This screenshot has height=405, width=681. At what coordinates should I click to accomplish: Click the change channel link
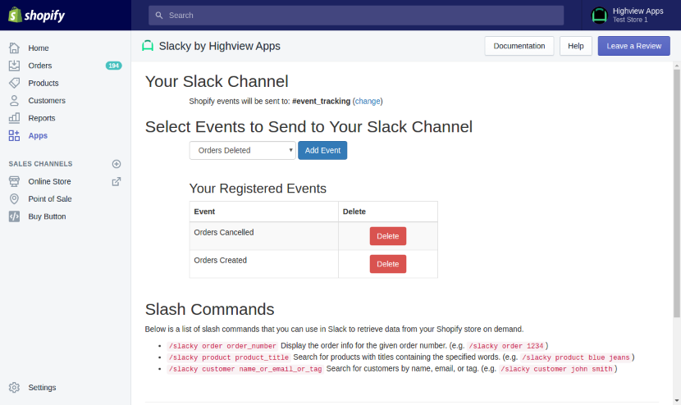368,101
